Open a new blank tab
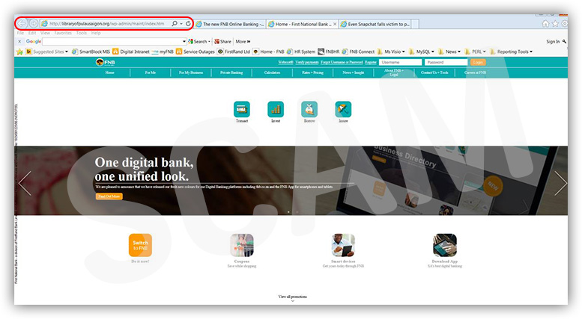The image size is (582, 319). tap(416, 24)
